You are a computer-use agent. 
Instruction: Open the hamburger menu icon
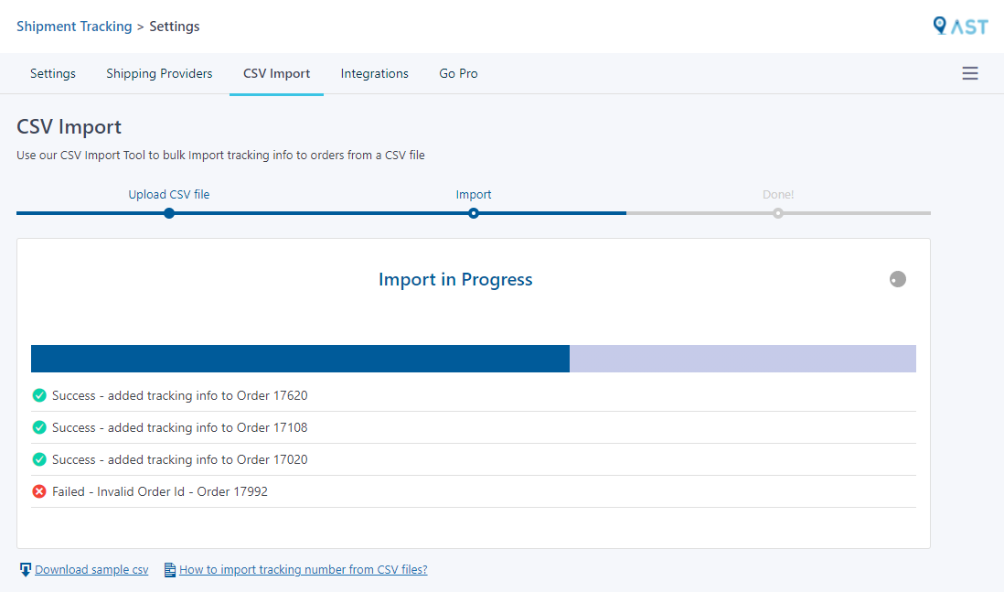pos(970,73)
